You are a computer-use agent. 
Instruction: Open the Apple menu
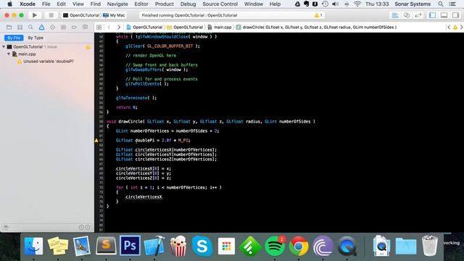[9, 4]
